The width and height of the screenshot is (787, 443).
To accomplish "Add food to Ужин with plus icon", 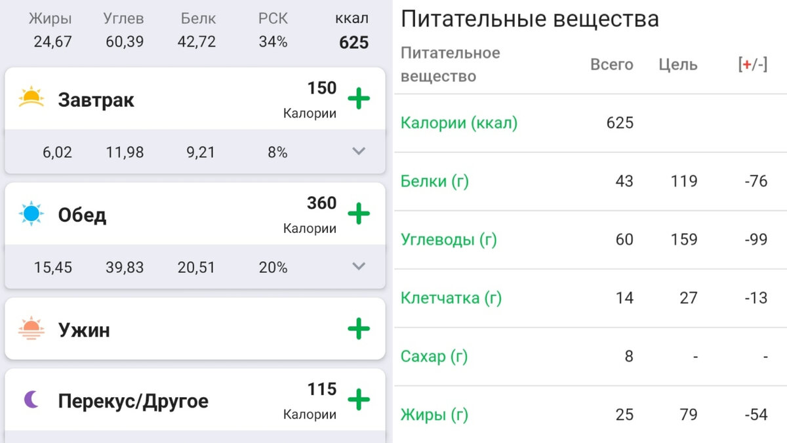I will coord(358,329).
